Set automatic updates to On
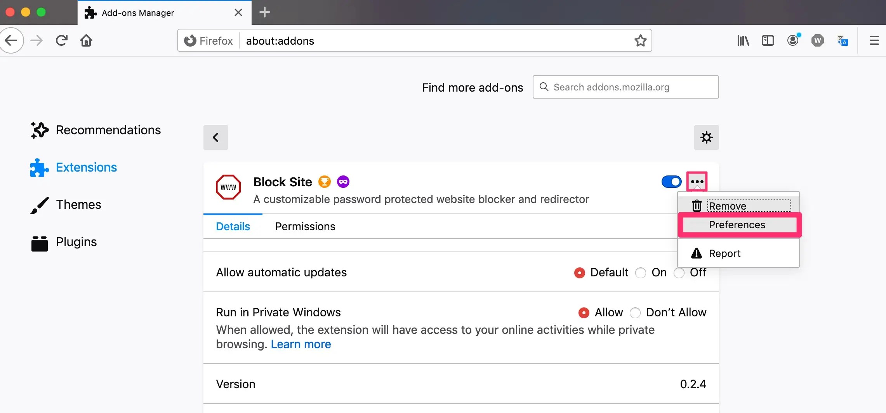This screenshot has width=886, height=413. pos(641,273)
